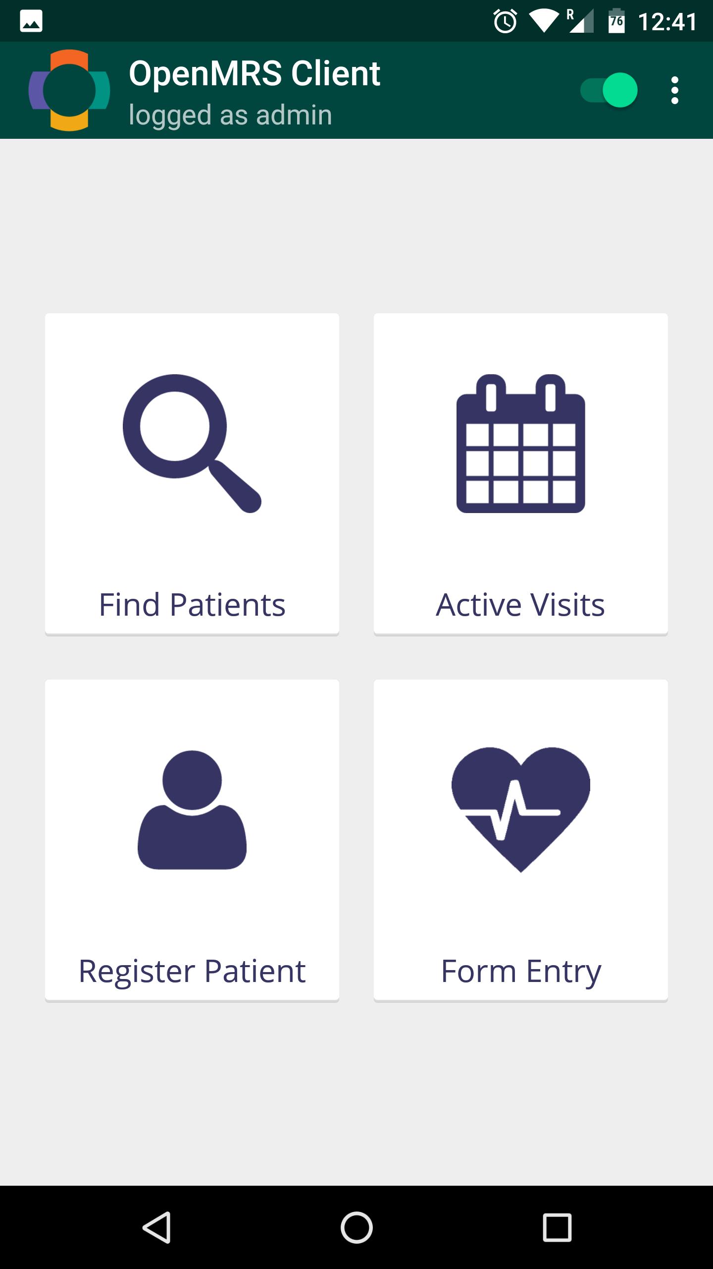The image size is (713, 1269).
Task: Tap the OpenMRS Client title text
Action: tap(255, 73)
